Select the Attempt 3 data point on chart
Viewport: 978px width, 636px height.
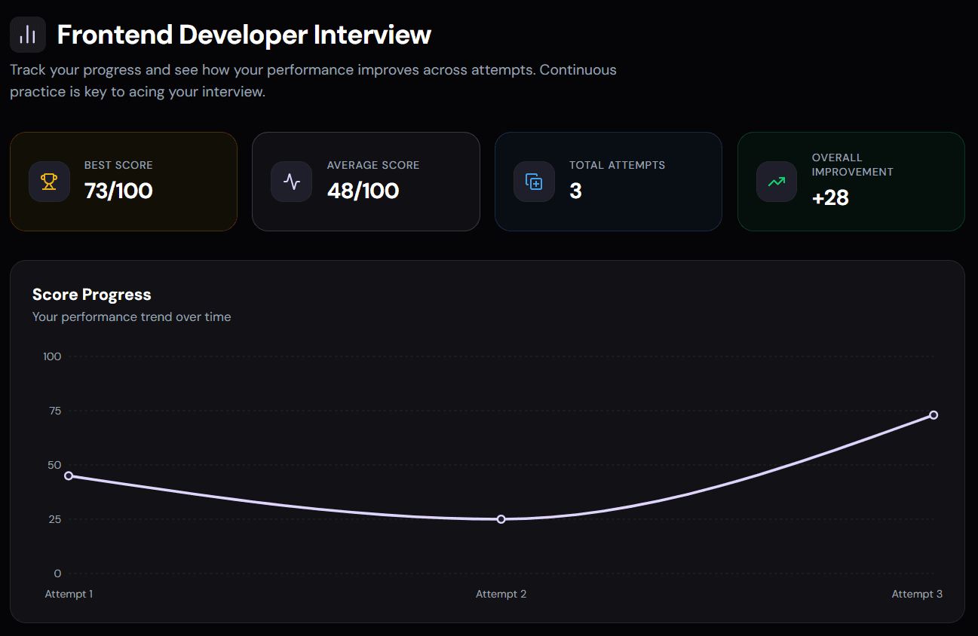click(934, 415)
